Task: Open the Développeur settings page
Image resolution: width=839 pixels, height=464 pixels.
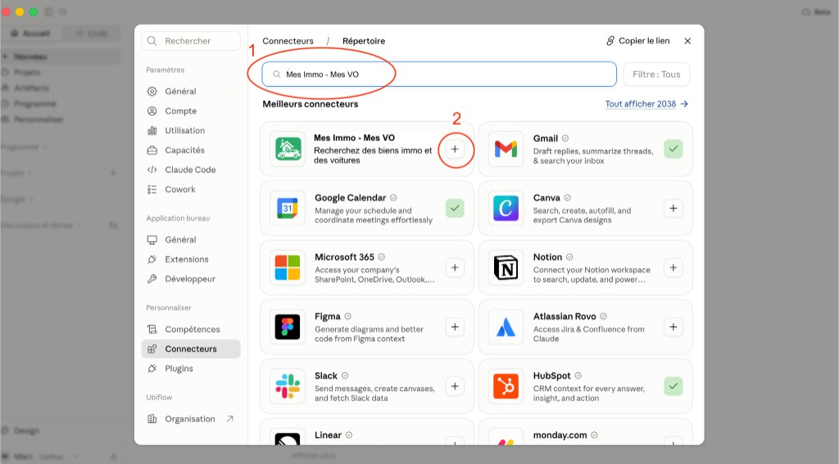Action: click(191, 279)
